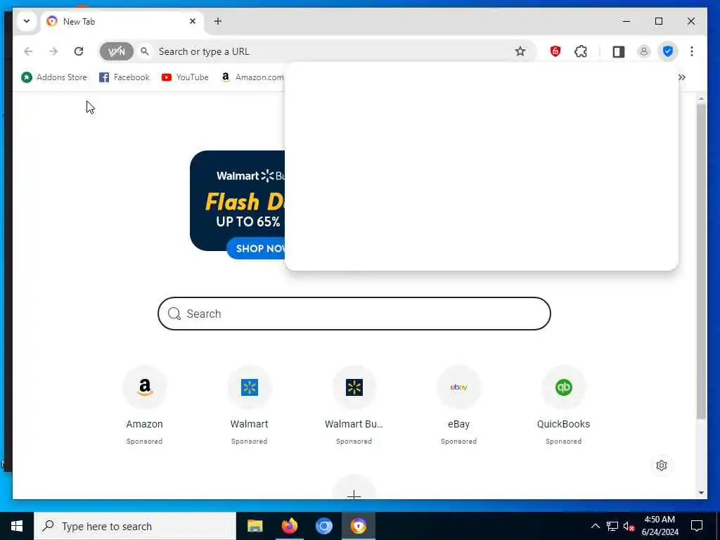
Task: Click the Type here to search box
Action: (x=135, y=526)
